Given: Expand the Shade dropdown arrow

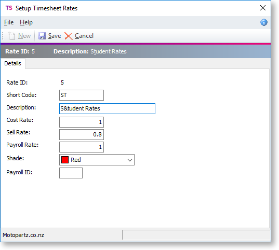Looking at the screenshot, I should point(130,160).
